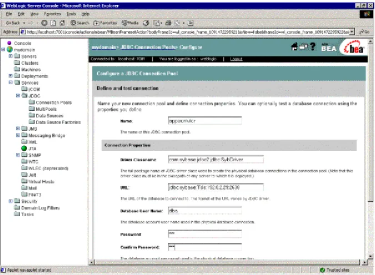Select the Tasks tree item
This screenshot has width=375, height=275.
tap(28, 215)
